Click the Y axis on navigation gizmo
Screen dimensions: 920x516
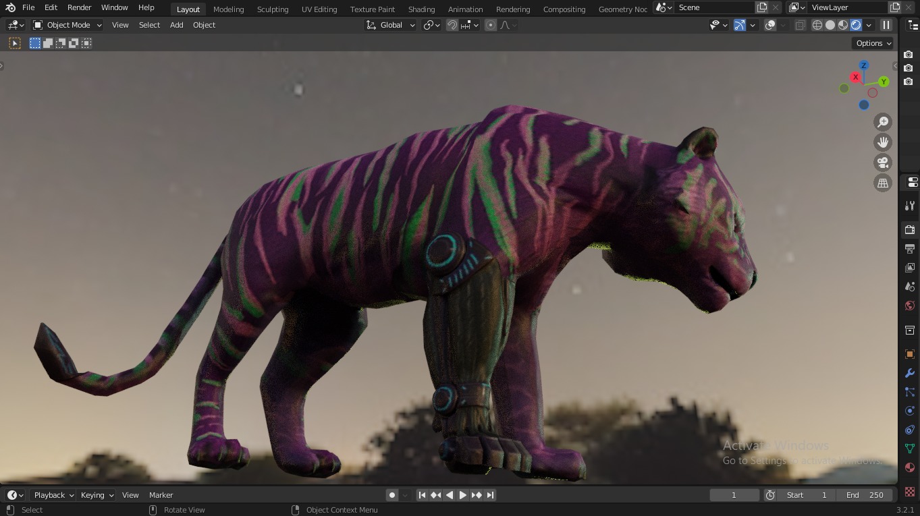(x=884, y=82)
